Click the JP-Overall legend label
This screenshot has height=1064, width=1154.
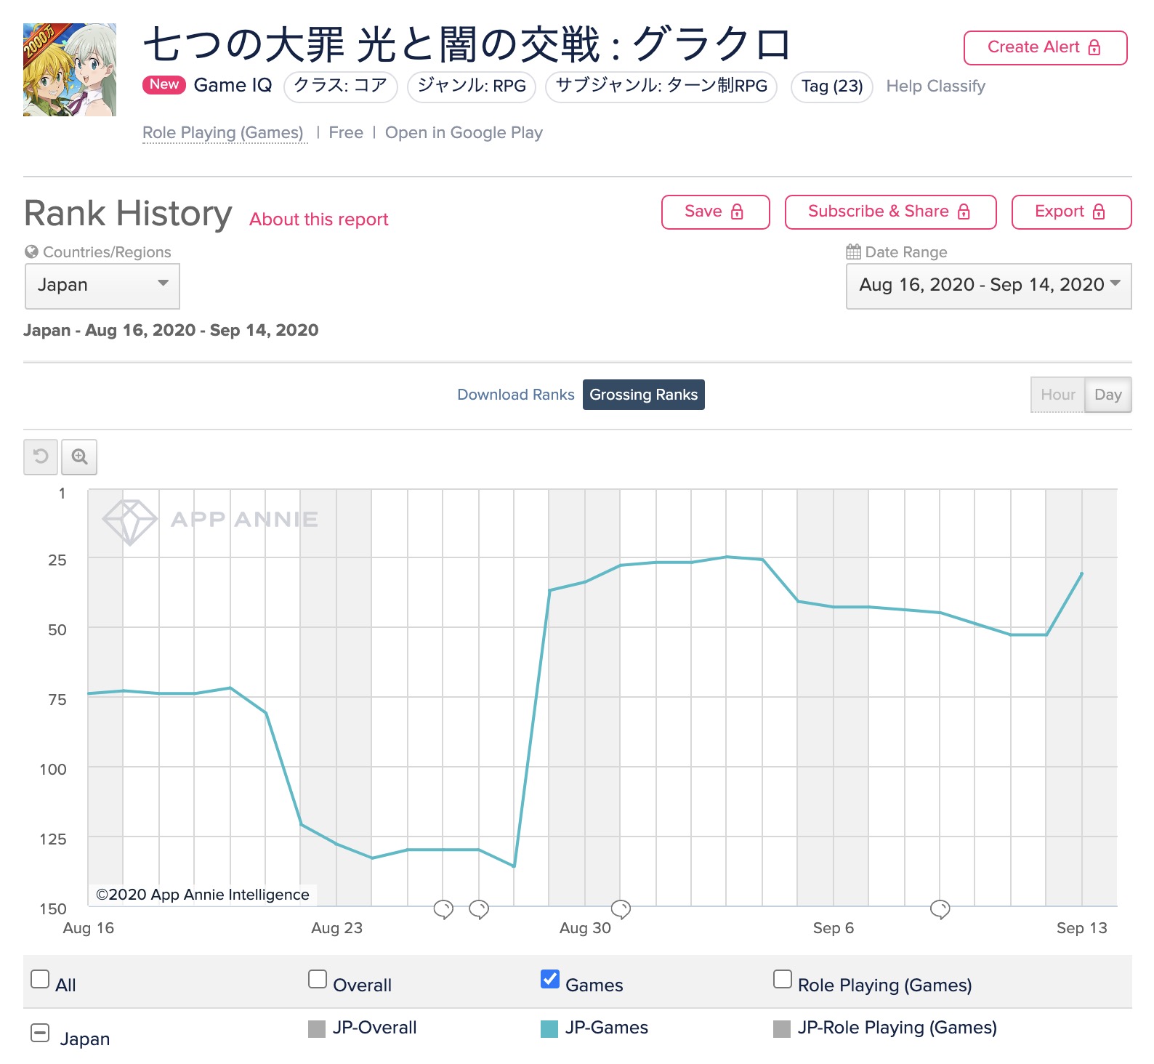click(x=375, y=1028)
